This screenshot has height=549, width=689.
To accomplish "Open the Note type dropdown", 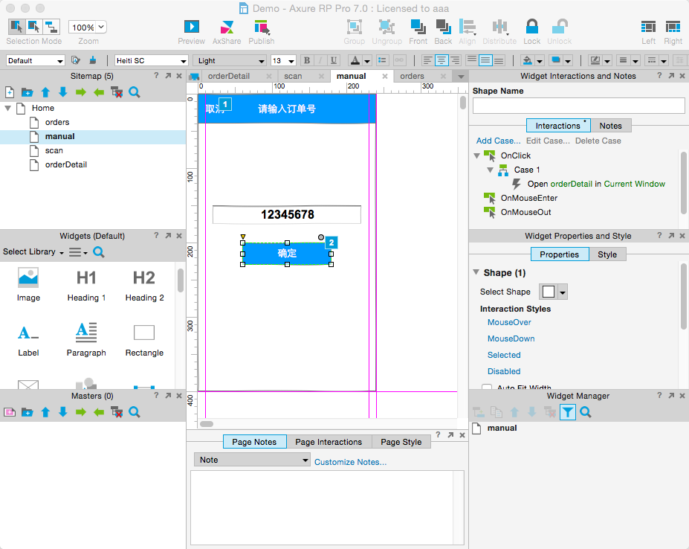I will [x=252, y=460].
